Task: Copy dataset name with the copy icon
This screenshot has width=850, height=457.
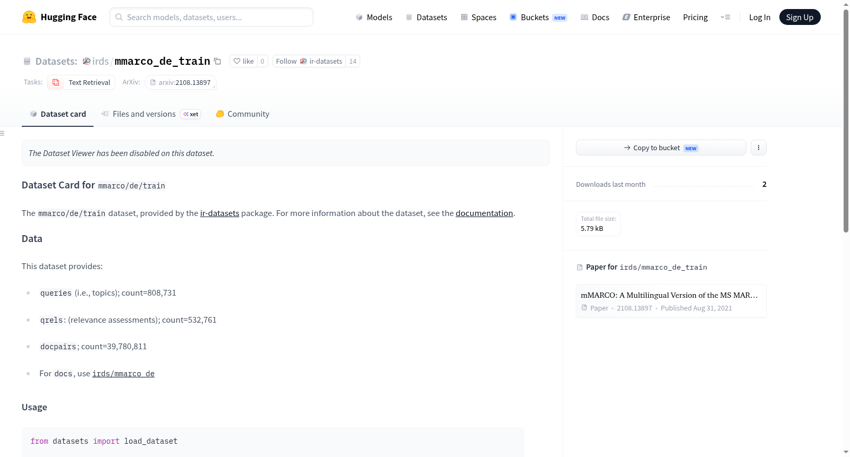Action: [217, 61]
